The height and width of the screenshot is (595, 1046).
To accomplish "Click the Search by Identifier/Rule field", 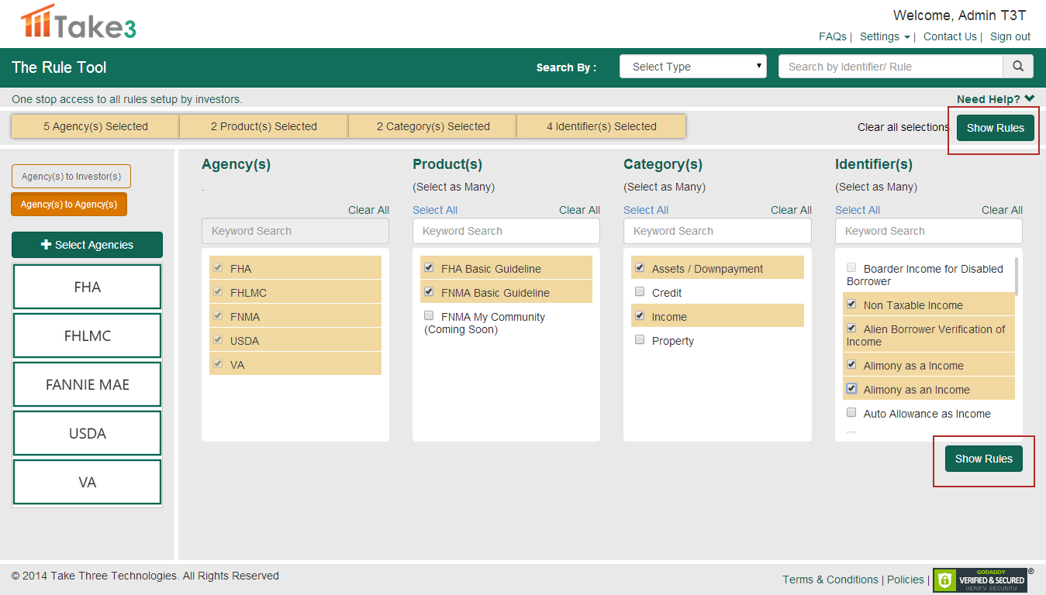I will pos(890,67).
